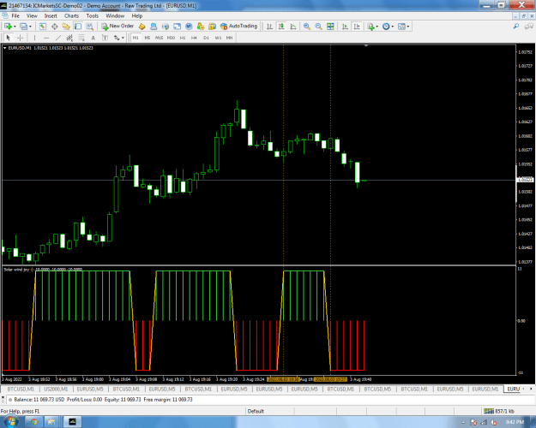Switch timeframe to M15
The image size is (536, 428).
click(159, 38)
